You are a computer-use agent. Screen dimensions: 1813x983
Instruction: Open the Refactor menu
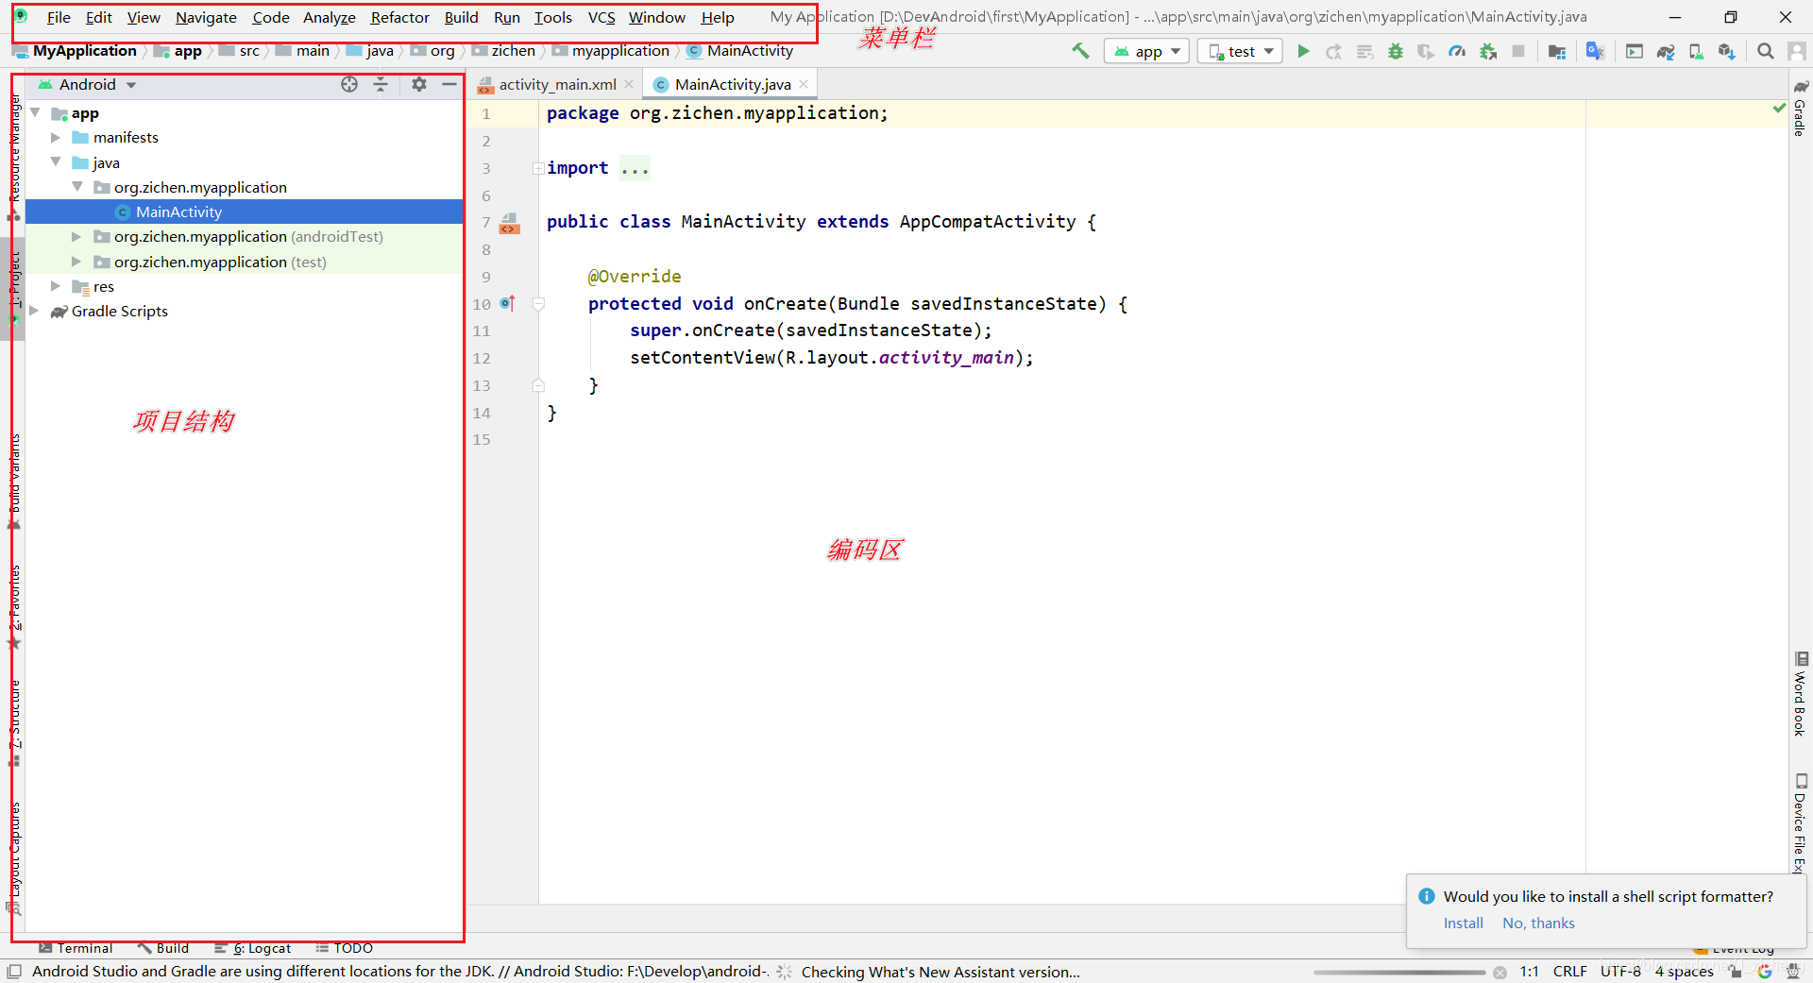(399, 17)
